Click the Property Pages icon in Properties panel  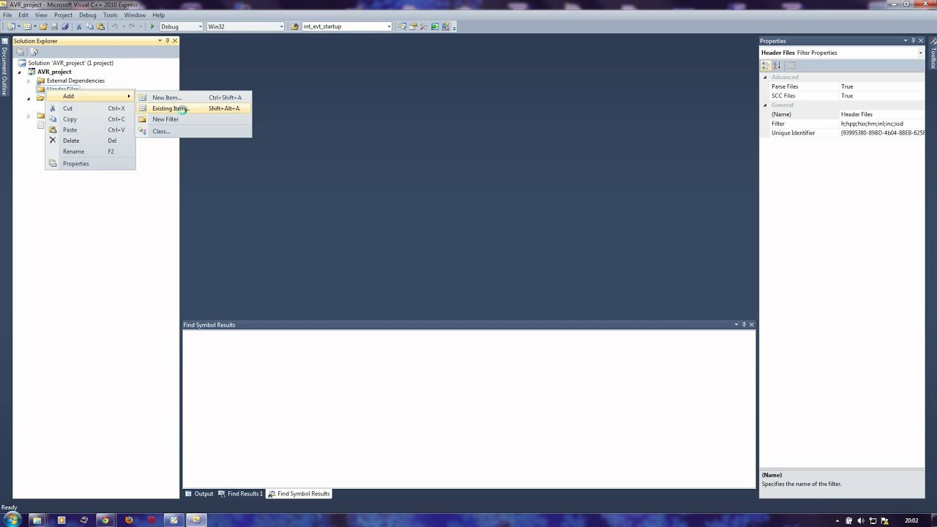coord(791,65)
